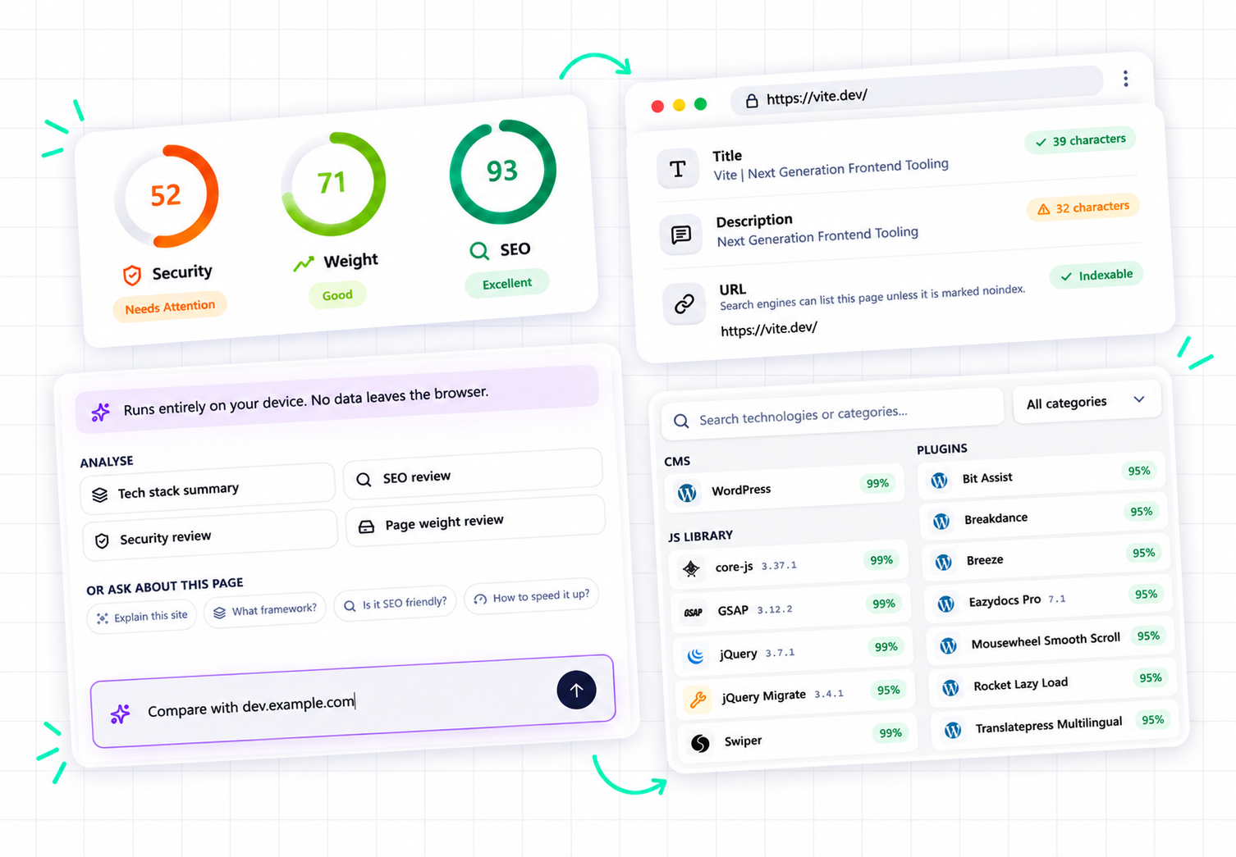Click the lock icon beside the URL
Screen dimensions: 1236x857
click(751, 101)
